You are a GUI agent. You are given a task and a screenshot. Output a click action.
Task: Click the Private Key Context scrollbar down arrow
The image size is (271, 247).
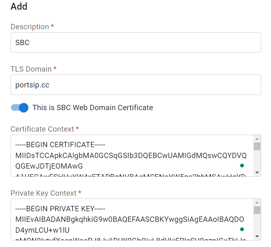(257, 236)
